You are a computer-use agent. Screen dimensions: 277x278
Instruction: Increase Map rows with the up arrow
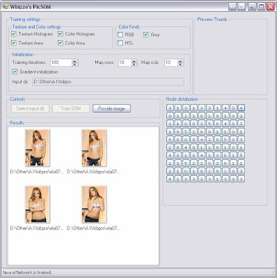[x=134, y=61]
